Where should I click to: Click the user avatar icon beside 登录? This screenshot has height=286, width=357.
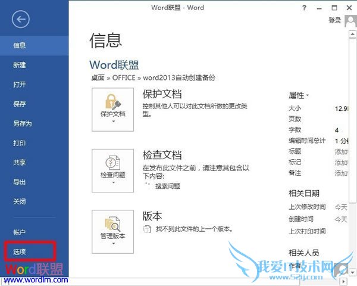[350, 21]
